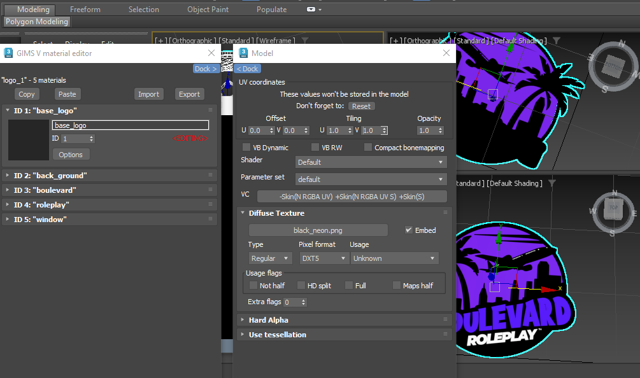
Task: Click the grip handle on ID 3 "boulevard" rollout
Action: [211, 190]
